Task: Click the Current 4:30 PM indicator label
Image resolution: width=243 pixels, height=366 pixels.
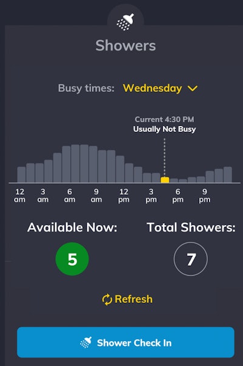Action: 165,119
